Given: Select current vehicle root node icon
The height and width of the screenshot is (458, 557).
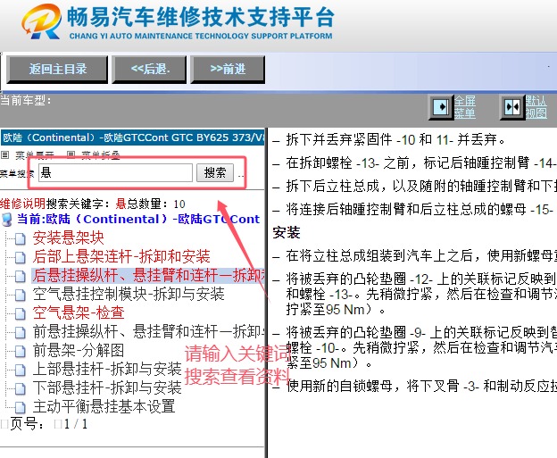Looking at the screenshot, I should click(7, 220).
